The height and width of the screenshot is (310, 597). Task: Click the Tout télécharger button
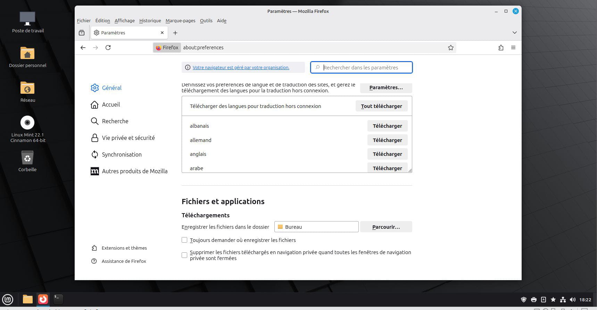[381, 106]
